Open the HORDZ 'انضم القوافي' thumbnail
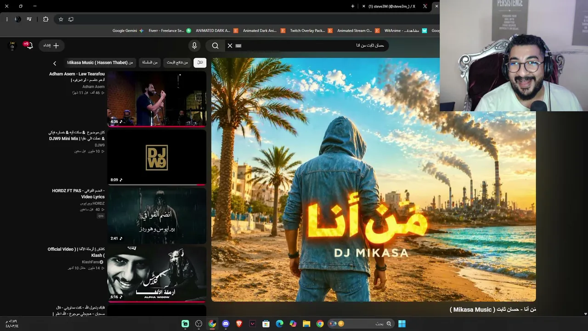588x331 pixels. click(x=157, y=216)
